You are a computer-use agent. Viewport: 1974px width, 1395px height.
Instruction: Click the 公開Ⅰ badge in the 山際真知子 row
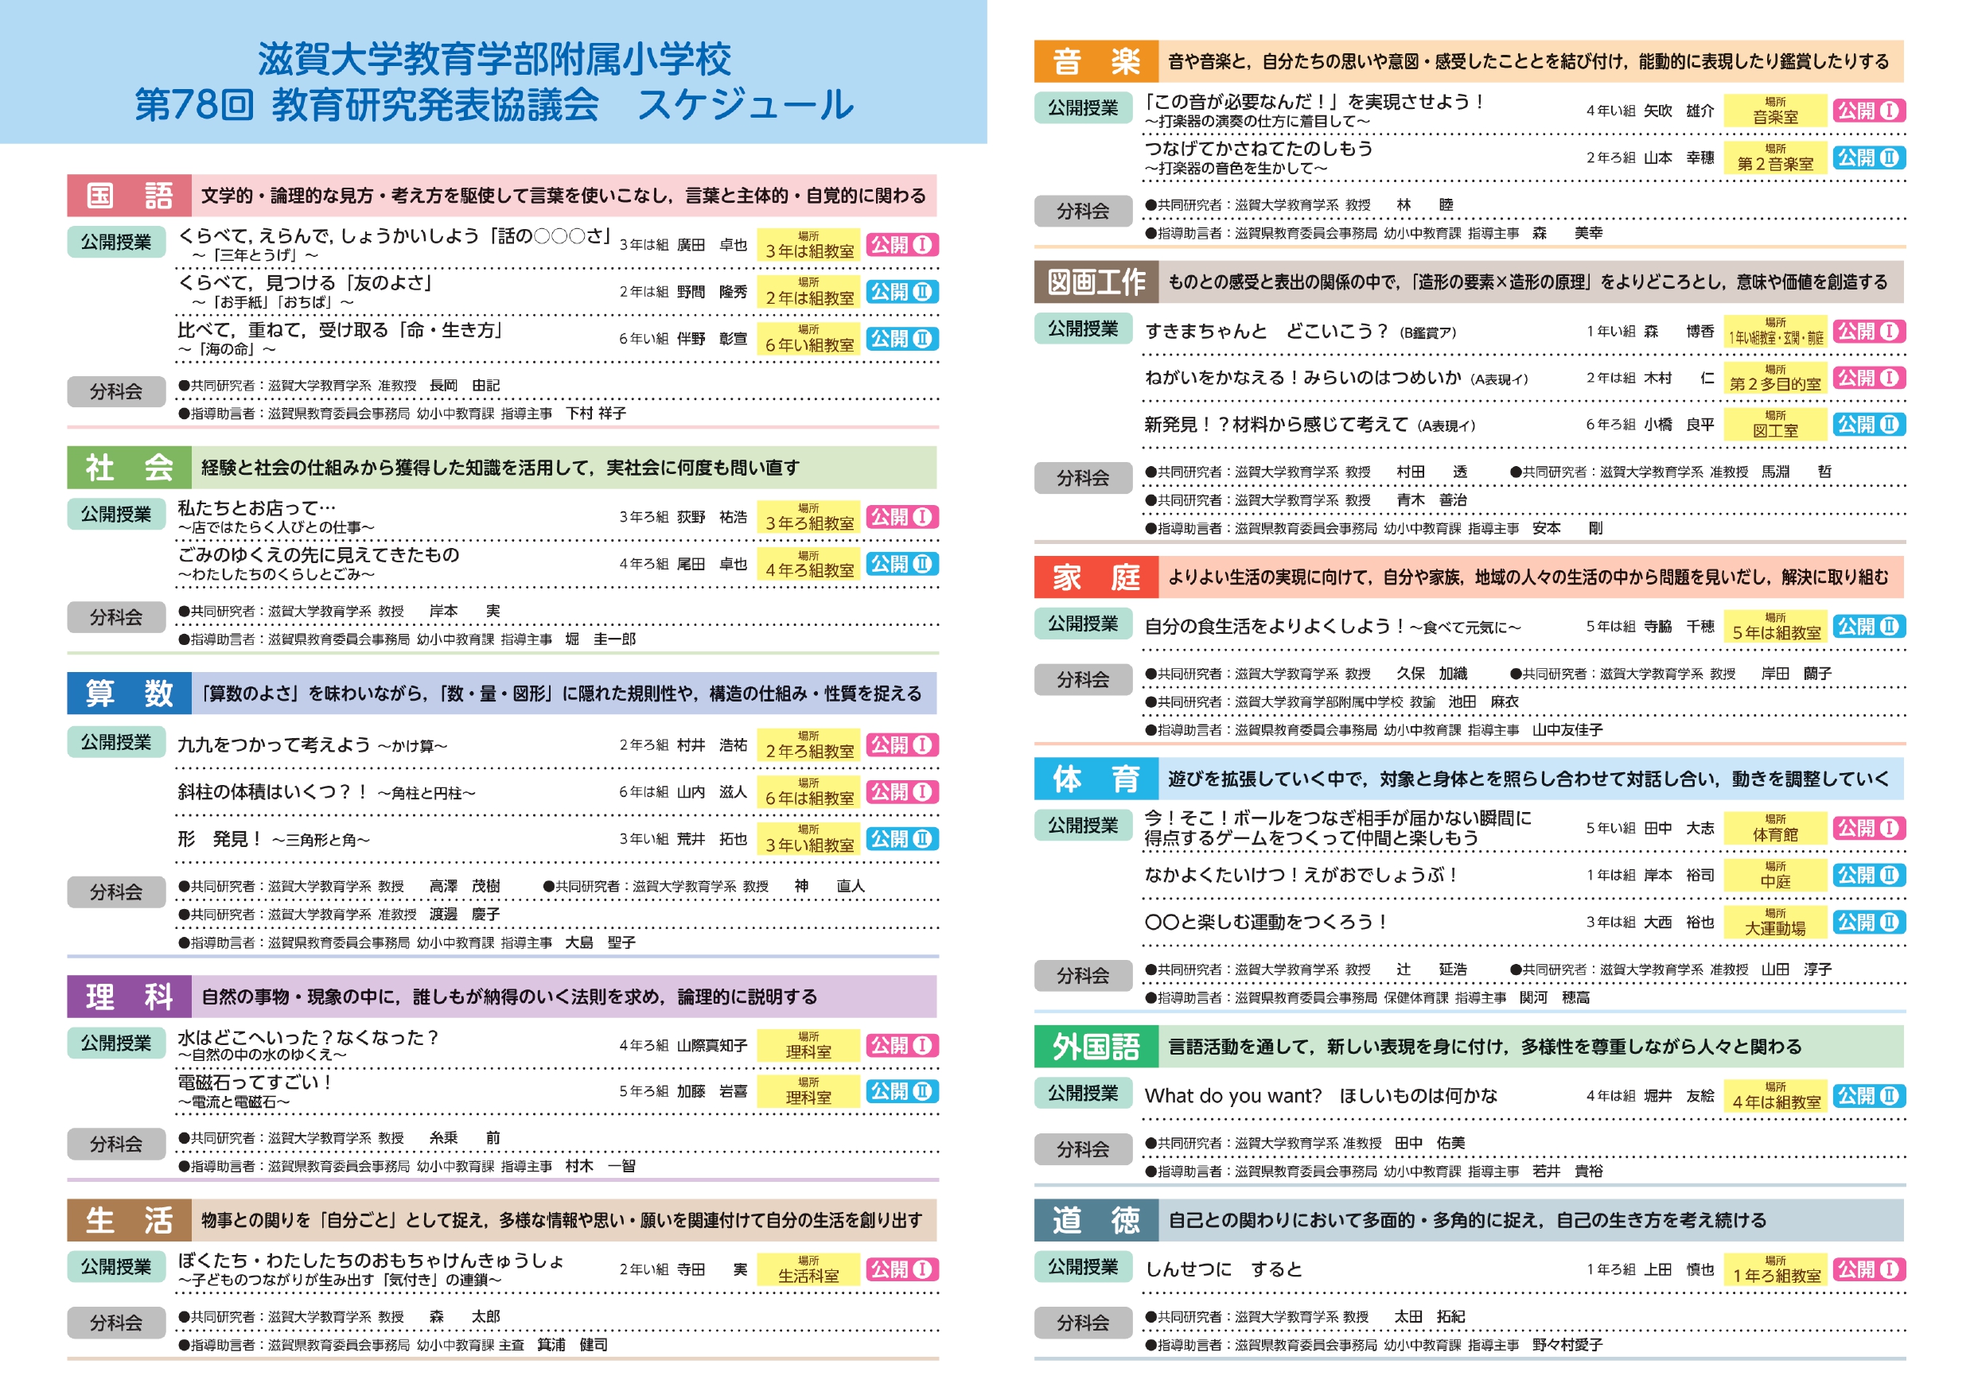(x=902, y=1046)
